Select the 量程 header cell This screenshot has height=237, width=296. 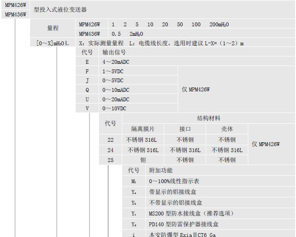[53, 28]
